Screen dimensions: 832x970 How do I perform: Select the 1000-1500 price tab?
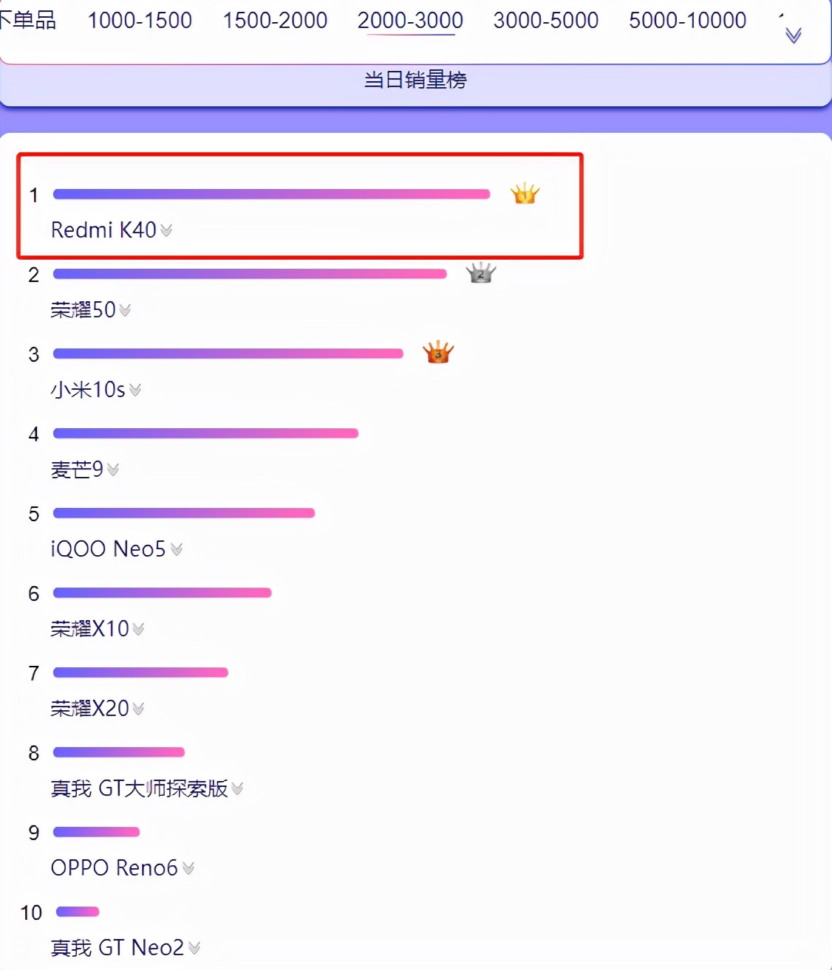coord(140,21)
